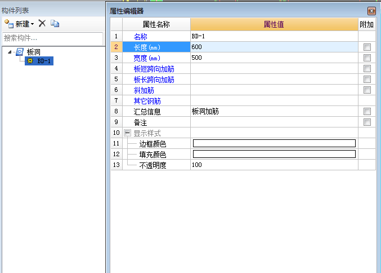This screenshot has height=273, width=381.
Task: Click the 属性名称 column header
Action: 156,24
